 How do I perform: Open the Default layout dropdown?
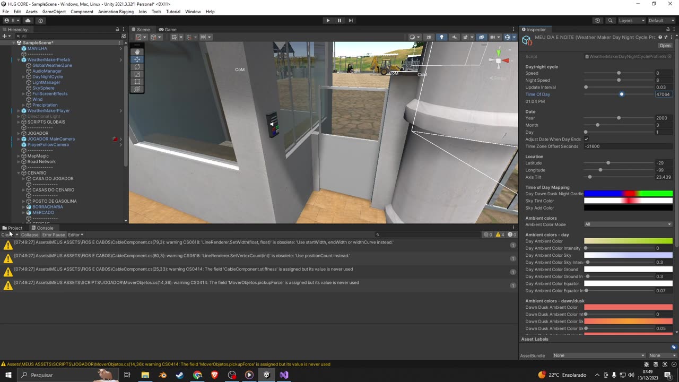[x=662, y=21]
